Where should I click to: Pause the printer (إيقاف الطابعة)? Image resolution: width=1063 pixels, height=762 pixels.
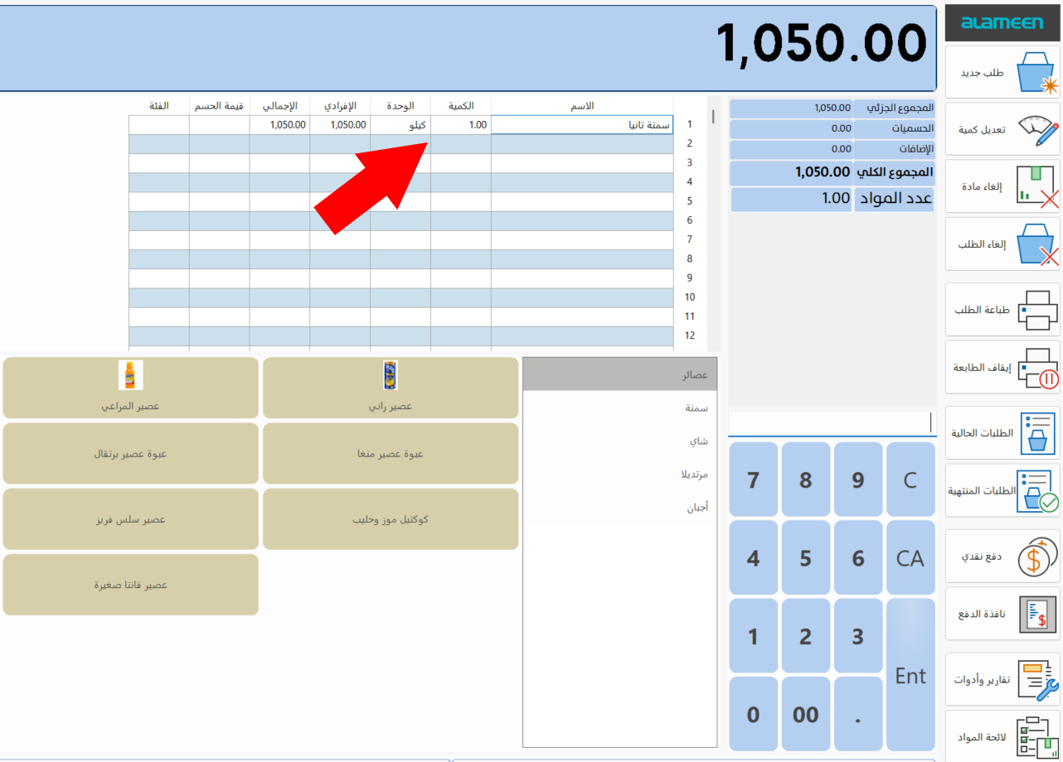[1036, 367]
